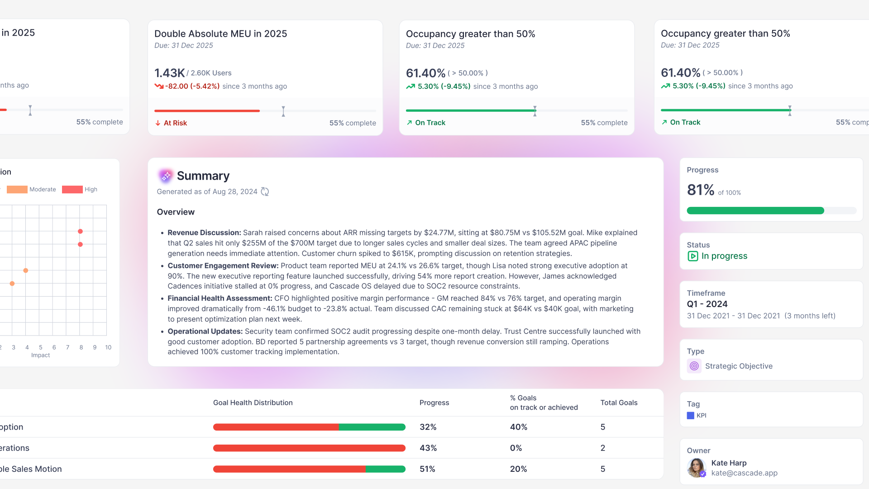
Task: Click Goal Health Distribution column header
Action: pos(253,403)
